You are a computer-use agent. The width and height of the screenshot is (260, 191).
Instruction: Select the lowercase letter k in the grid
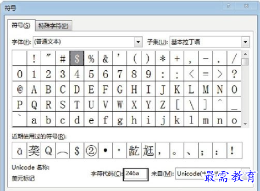click(x=177, y=119)
